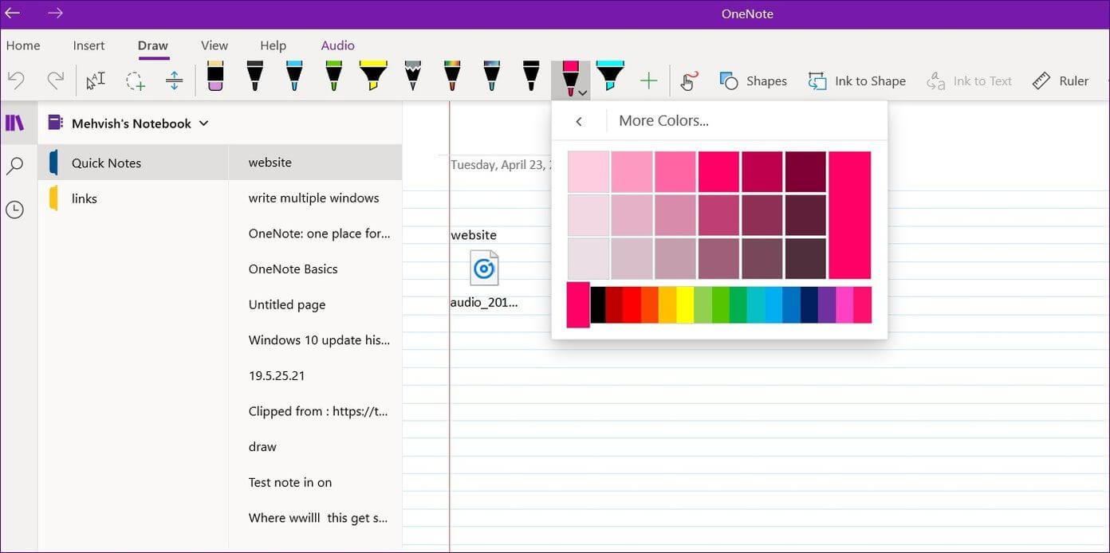Open the notebooks navigation icon
The width and height of the screenshot is (1110, 553).
[x=15, y=123]
